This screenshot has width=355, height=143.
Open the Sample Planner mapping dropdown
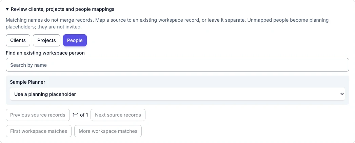point(178,94)
